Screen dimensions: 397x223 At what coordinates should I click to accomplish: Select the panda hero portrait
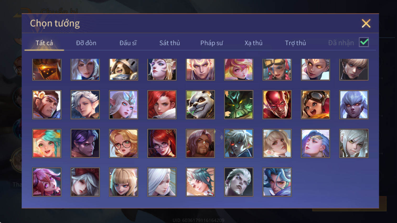(x=200, y=105)
